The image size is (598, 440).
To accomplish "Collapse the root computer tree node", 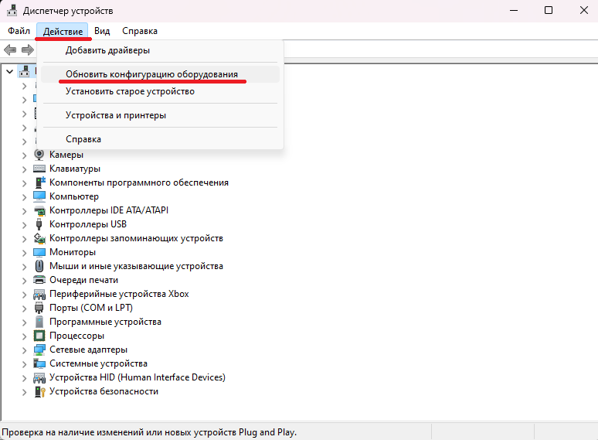I will coord(9,71).
